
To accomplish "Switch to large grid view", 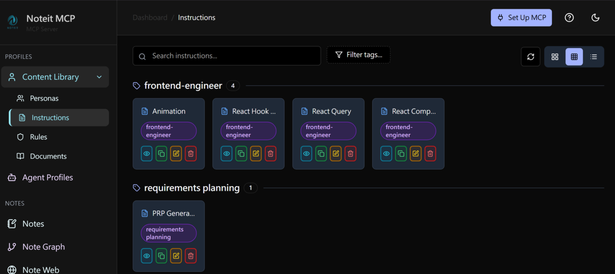I will click(x=555, y=57).
